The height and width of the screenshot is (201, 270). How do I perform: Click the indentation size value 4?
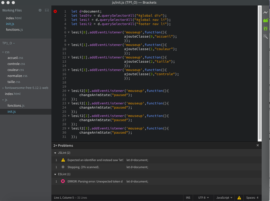point(257,198)
